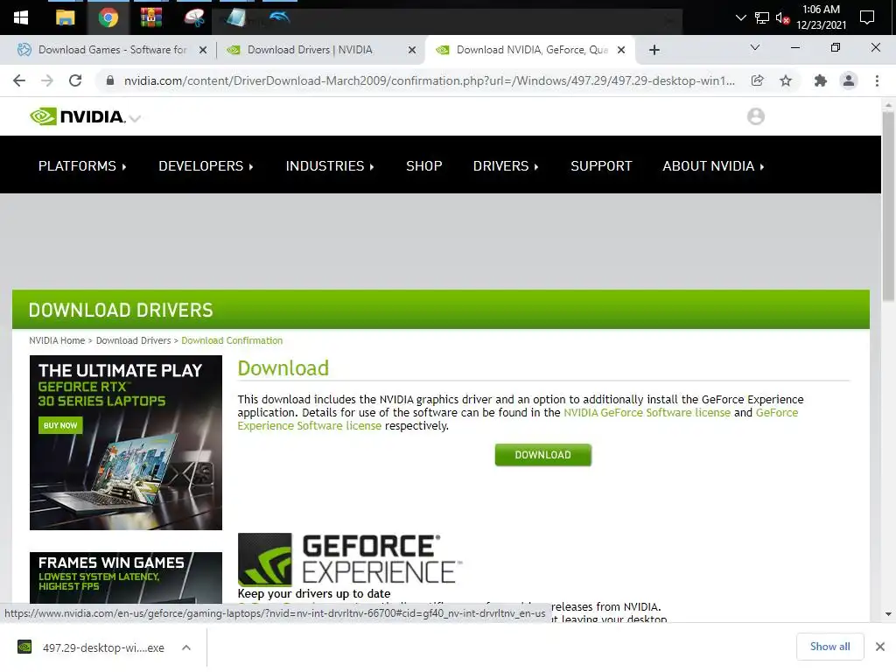Viewport: 896px width, 672px height.
Task: Open the NVIDIA account user icon
Action: [x=755, y=116]
